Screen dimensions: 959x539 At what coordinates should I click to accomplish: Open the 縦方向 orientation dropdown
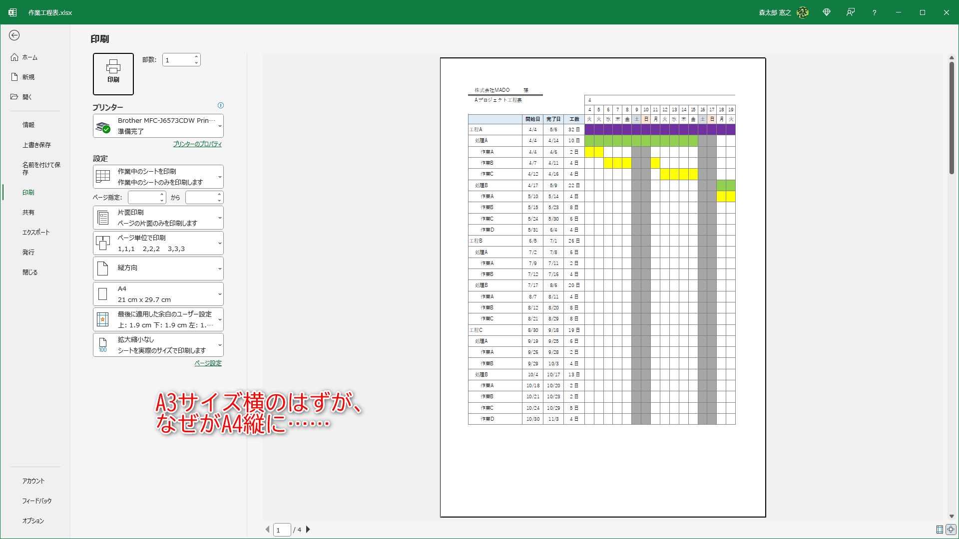click(x=158, y=268)
